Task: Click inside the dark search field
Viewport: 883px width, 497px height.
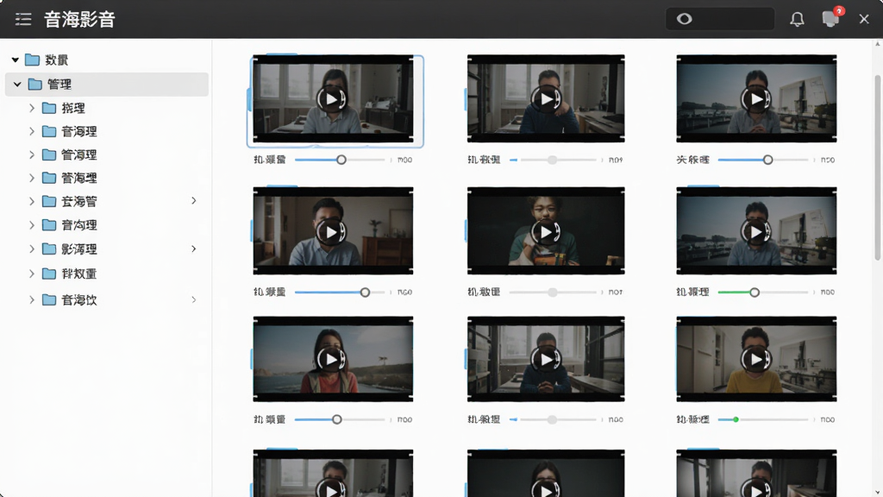Action: click(720, 19)
